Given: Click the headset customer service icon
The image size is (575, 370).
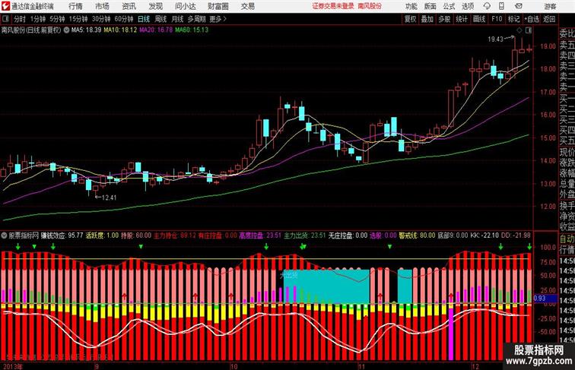Looking at the screenshot, I should click(487, 6).
